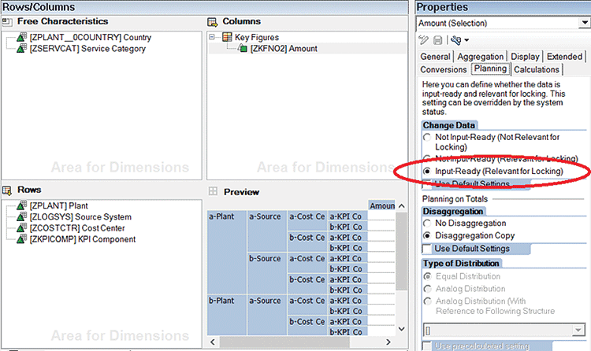Switch to the General tab
Screen dimensions: 591x351
click(x=435, y=57)
